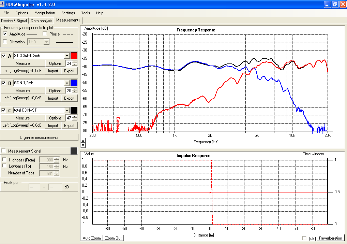Open the Help menu
This screenshot has height=244, width=347.
pyautogui.click(x=100, y=13)
